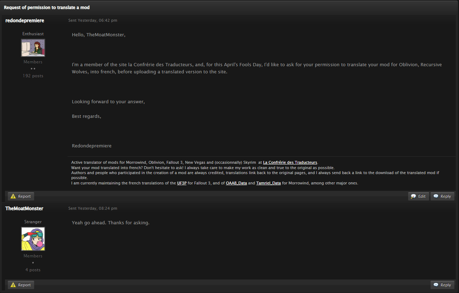Click the Tamriel_Data signature link

tap(268, 183)
